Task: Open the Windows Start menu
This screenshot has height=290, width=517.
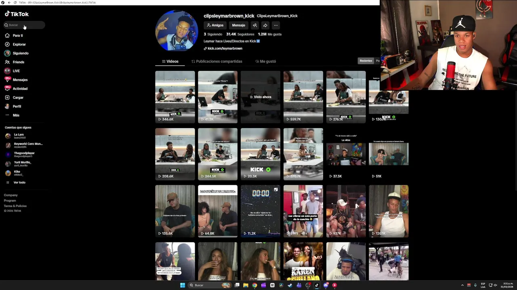Action: 183,285
